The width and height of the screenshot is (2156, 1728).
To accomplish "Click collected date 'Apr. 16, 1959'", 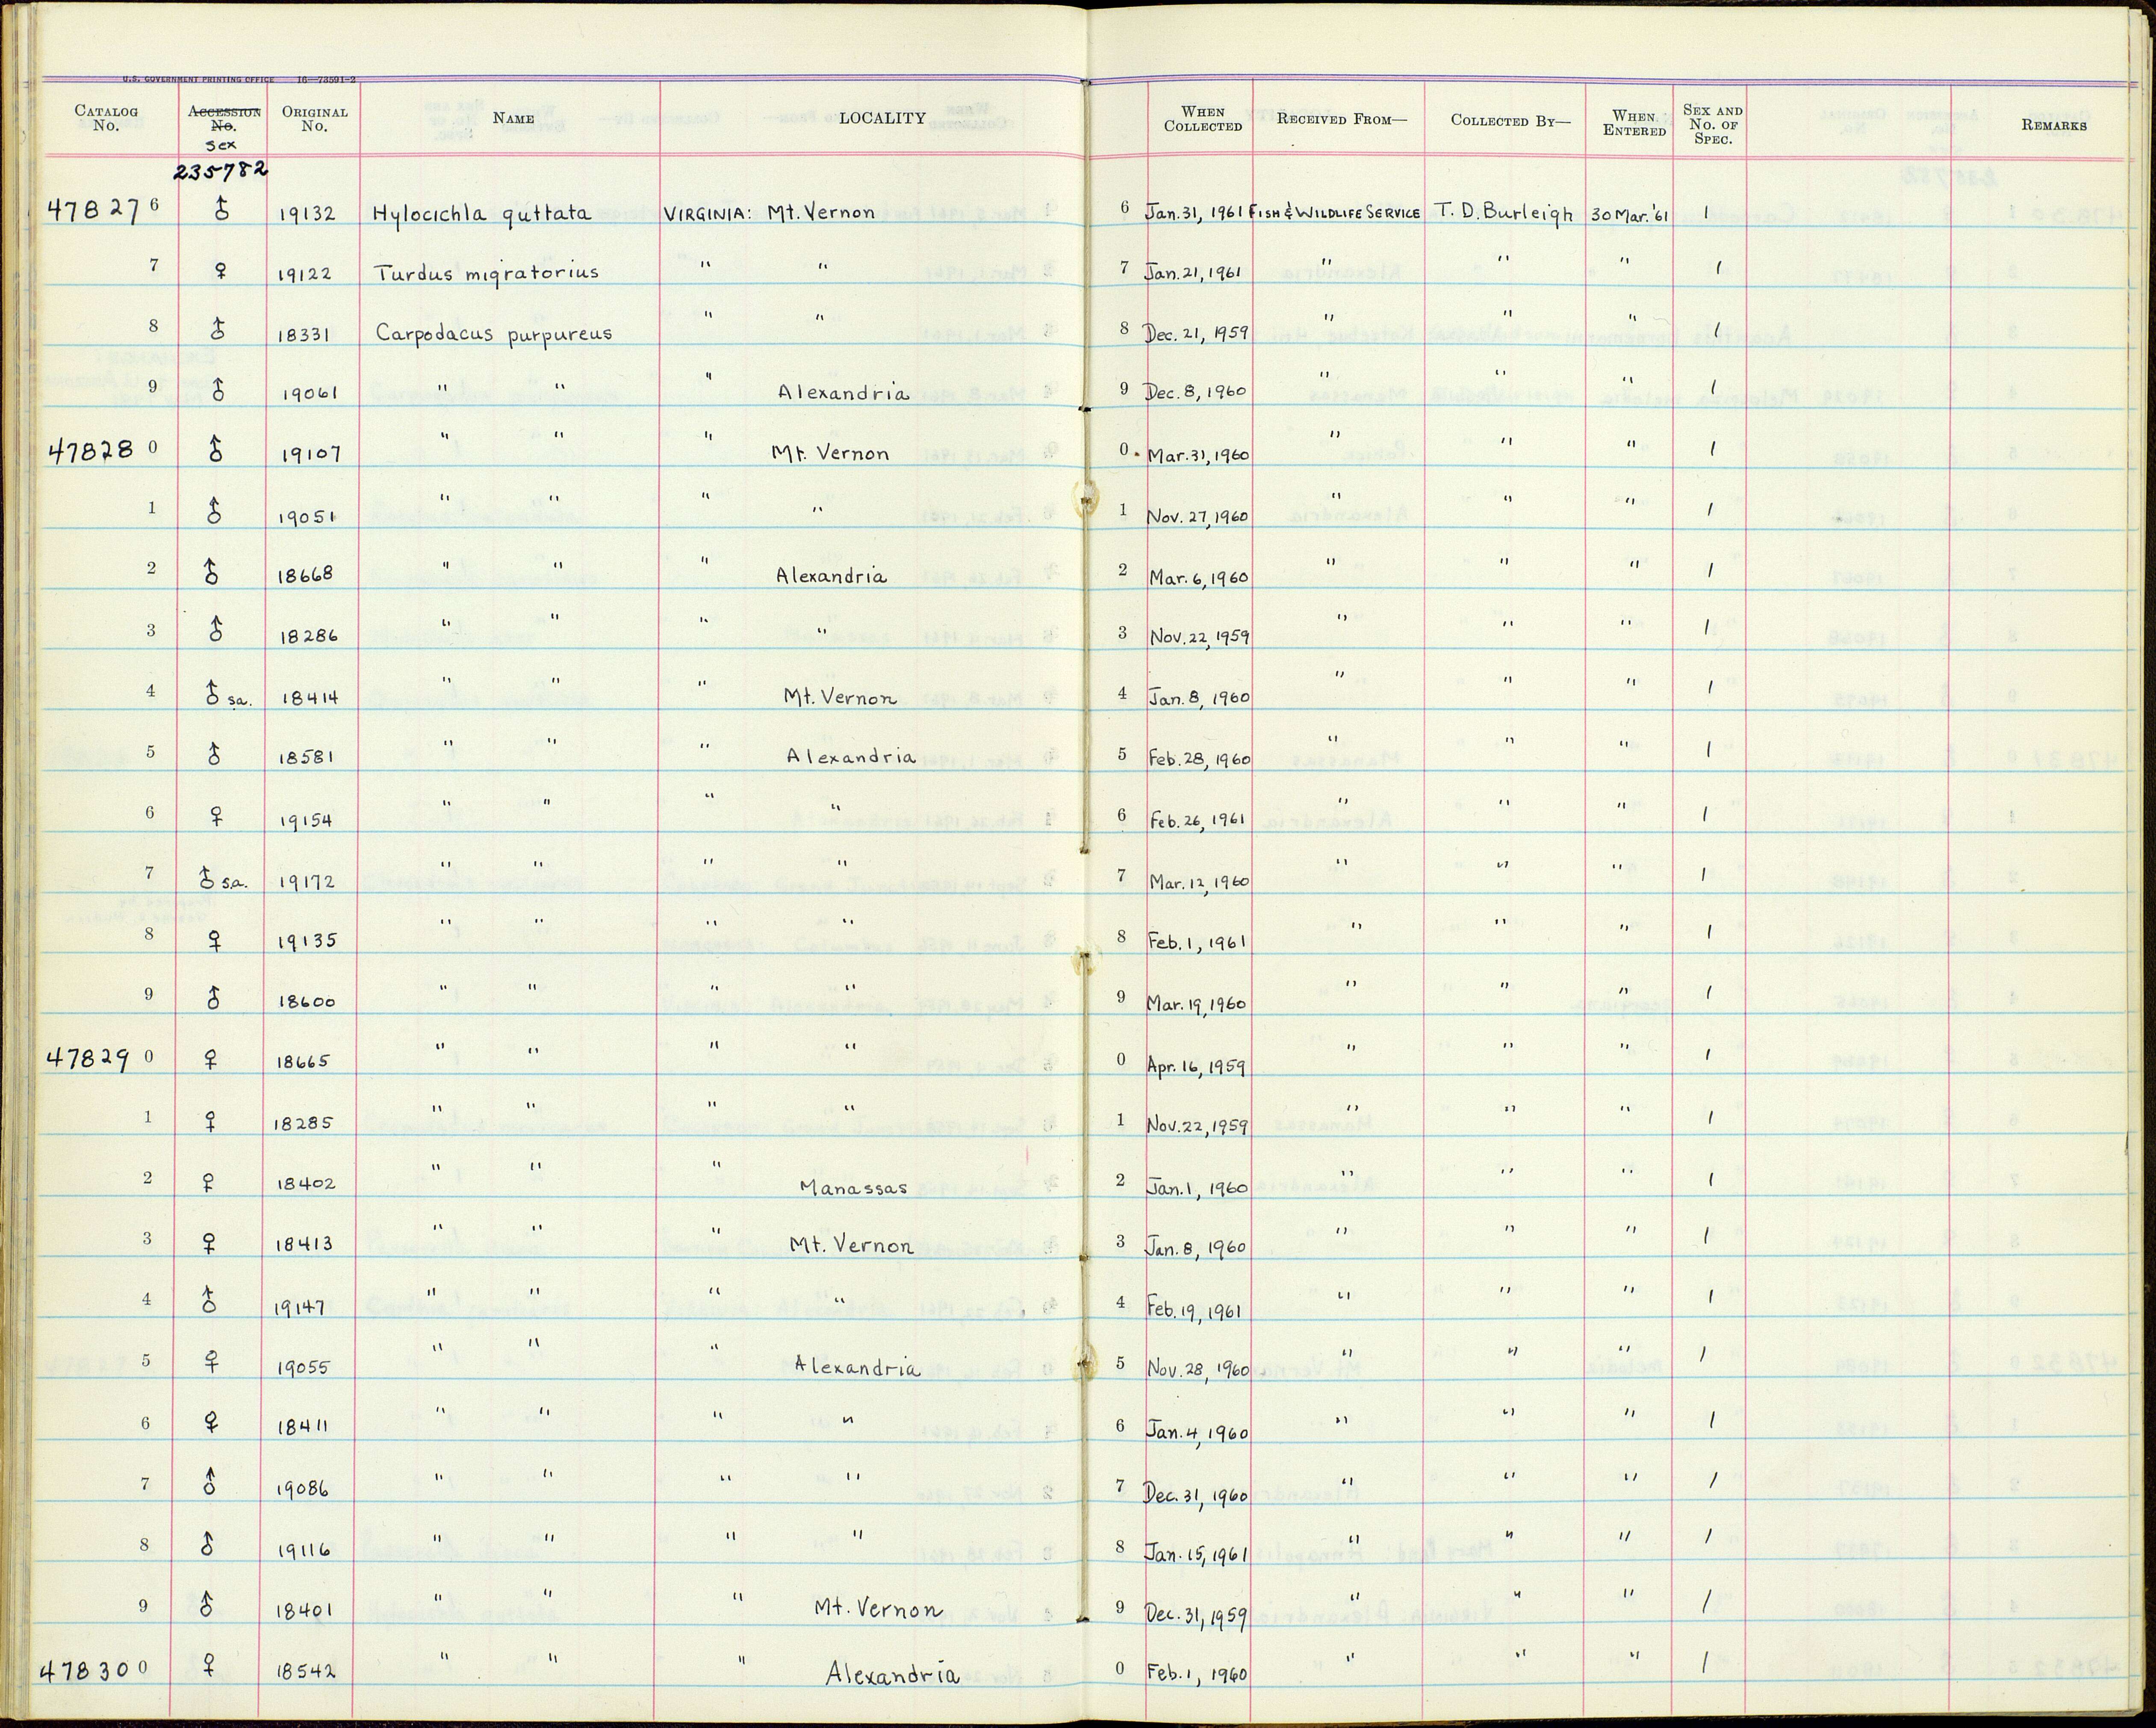I will click(1197, 1065).
